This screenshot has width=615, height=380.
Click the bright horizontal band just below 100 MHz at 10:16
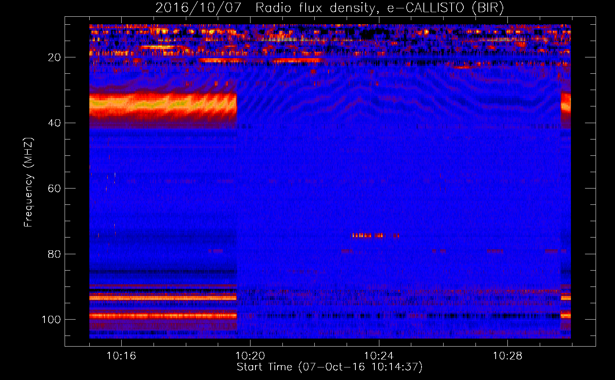[x=163, y=315]
